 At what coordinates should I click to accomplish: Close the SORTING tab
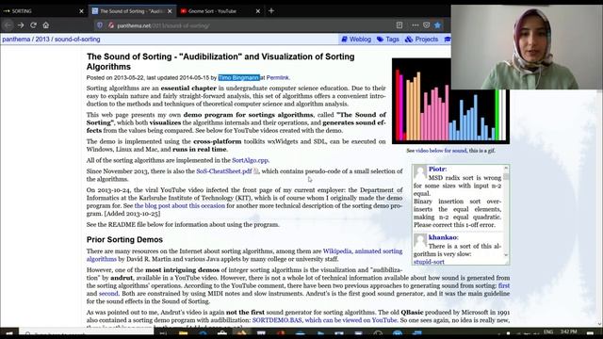pos(81,11)
